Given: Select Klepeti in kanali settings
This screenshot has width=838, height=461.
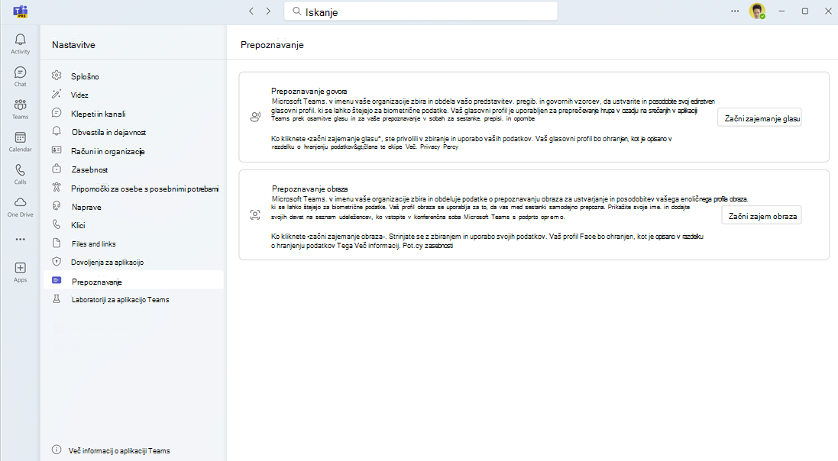Looking at the screenshot, I should coord(134,114).
